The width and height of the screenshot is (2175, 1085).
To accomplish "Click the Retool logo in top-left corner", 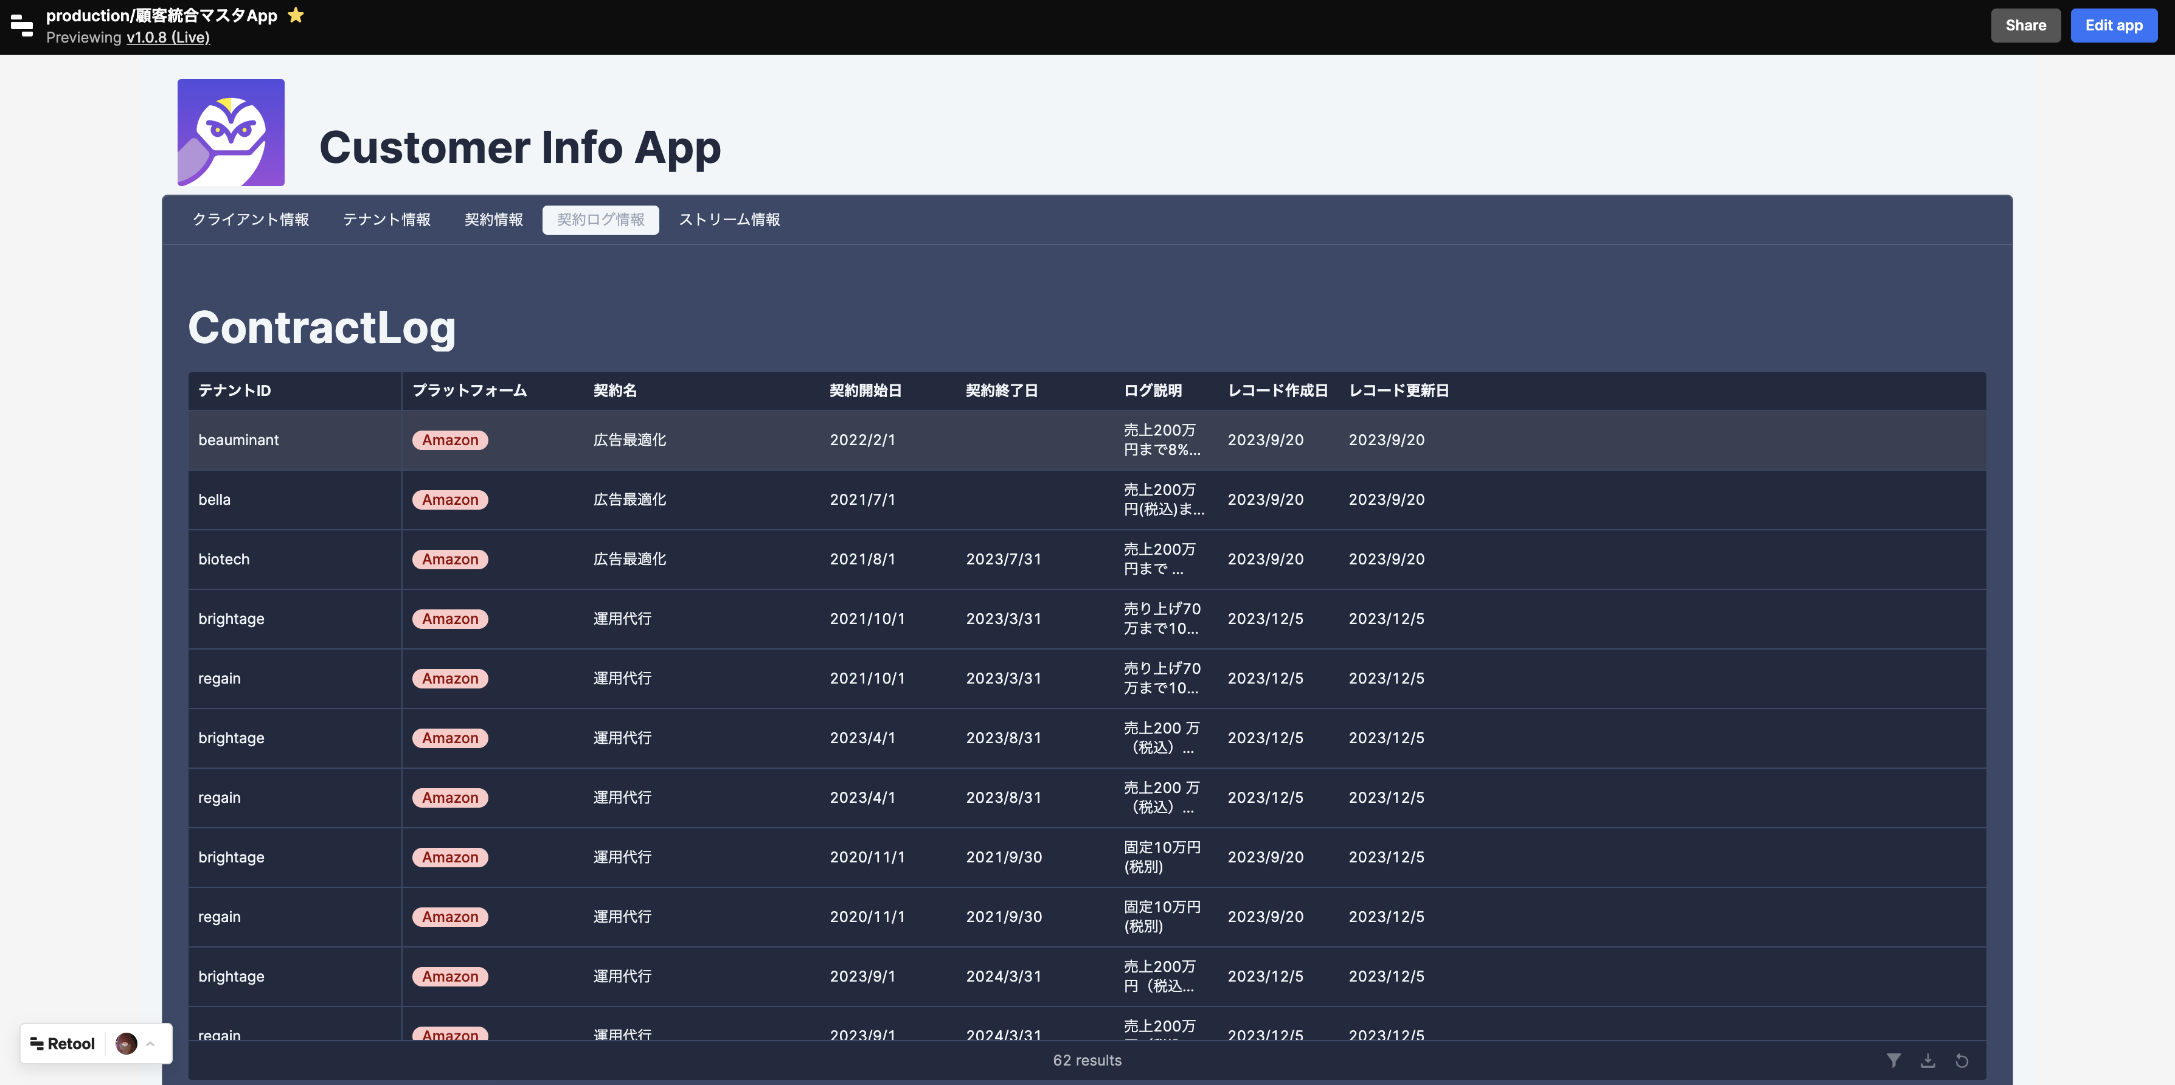I will (x=21, y=26).
